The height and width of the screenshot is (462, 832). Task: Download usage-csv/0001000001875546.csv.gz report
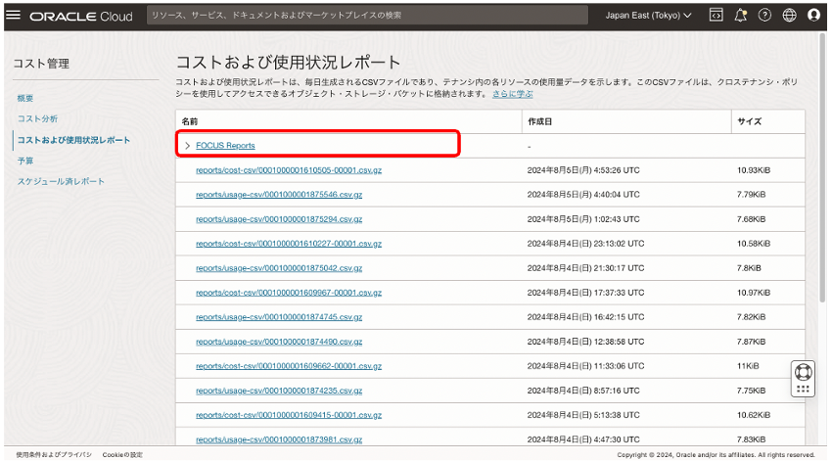pos(279,195)
